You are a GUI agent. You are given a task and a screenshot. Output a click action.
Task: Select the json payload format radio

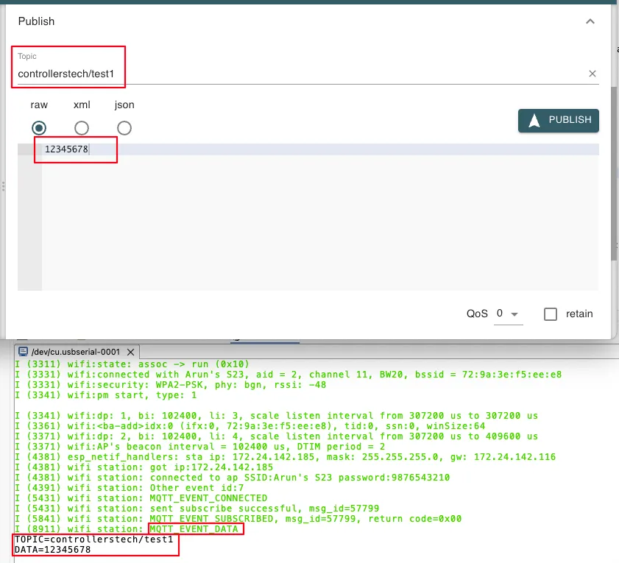point(124,128)
